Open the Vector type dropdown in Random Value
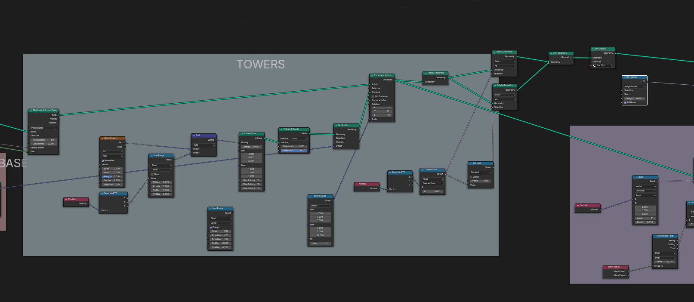Viewport: 694px width, 302px height. pyautogui.click(x=321, y=206)
